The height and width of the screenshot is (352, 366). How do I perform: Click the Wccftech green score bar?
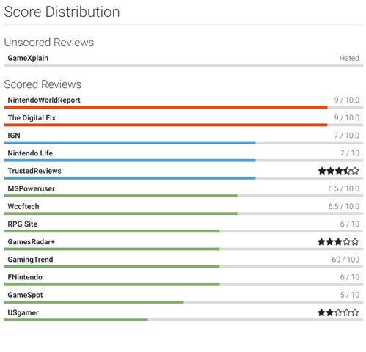click(x=121, y=213)
